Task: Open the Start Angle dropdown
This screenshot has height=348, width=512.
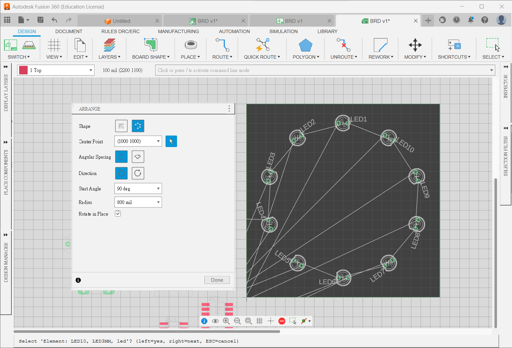Action: click(158, 189)
